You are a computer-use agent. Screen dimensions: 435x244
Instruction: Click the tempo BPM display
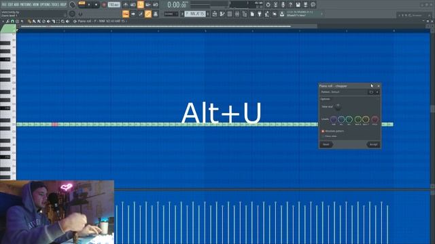(x=114, y=5)
